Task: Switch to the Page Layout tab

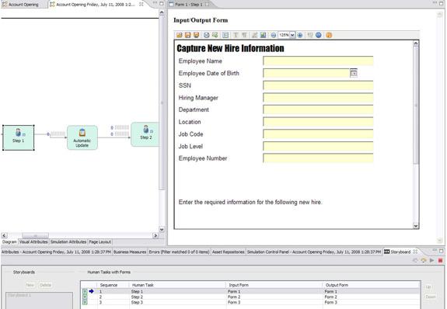Action: (100, 241)
